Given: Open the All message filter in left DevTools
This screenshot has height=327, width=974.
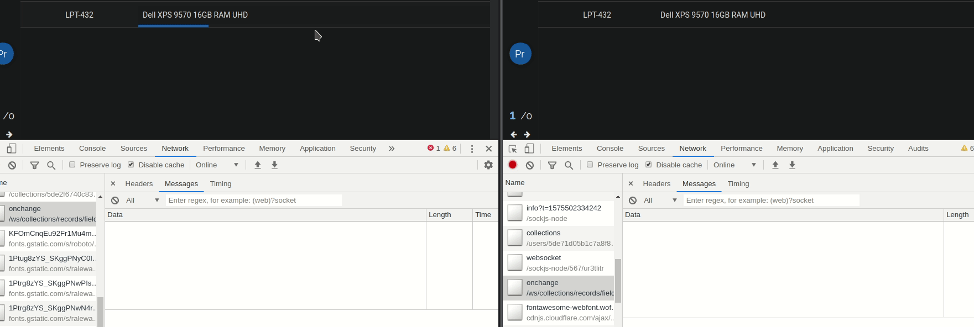Looking at the screenshot, I should 142,200.
